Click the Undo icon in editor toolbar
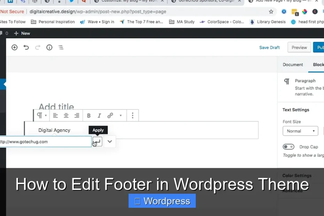Screen dimensions: 324x216 click(26, 47)
